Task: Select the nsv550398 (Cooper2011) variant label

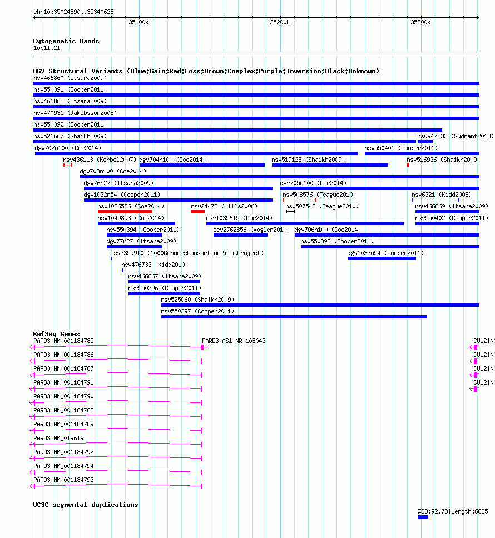Action: (337, 241)
